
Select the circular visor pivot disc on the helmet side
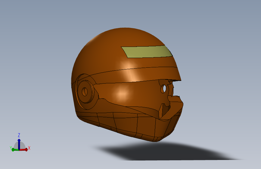pos(85,92)
